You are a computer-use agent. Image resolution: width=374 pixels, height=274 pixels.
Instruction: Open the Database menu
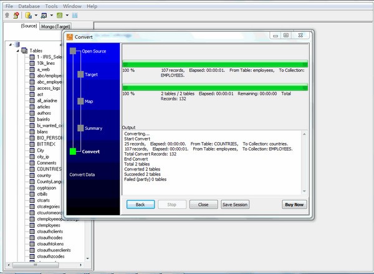tap(29, 6)
